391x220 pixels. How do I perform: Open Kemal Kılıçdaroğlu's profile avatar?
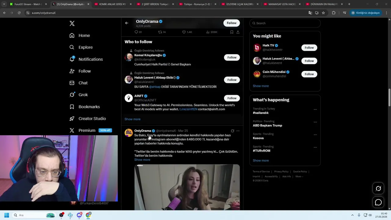129,57
